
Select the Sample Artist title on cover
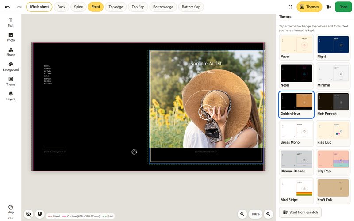point(206,64)
